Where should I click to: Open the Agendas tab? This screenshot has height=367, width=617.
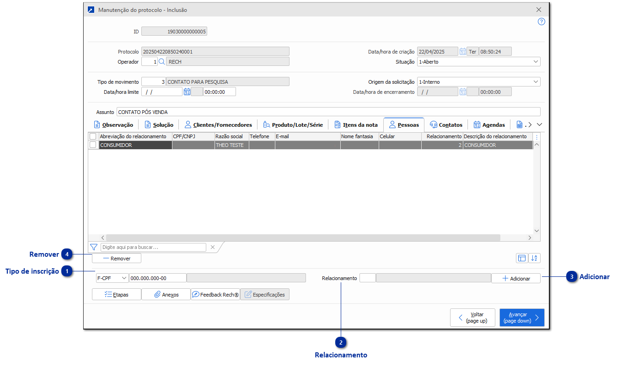(x=489, y=124)
